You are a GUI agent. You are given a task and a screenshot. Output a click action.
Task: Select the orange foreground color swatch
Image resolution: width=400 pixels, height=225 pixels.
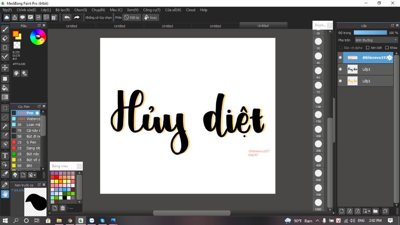16,34
